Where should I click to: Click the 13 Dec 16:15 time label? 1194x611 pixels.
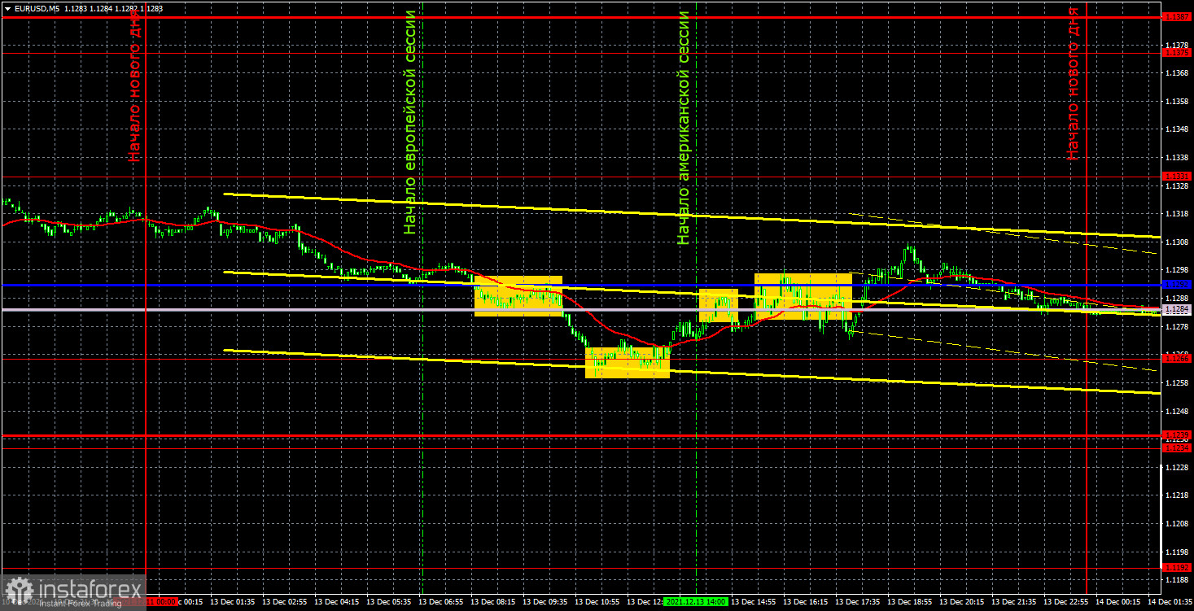[807, 602]
